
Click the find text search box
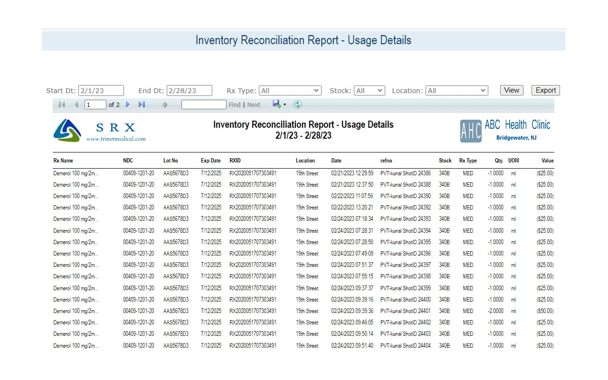(x=204, y=104)
